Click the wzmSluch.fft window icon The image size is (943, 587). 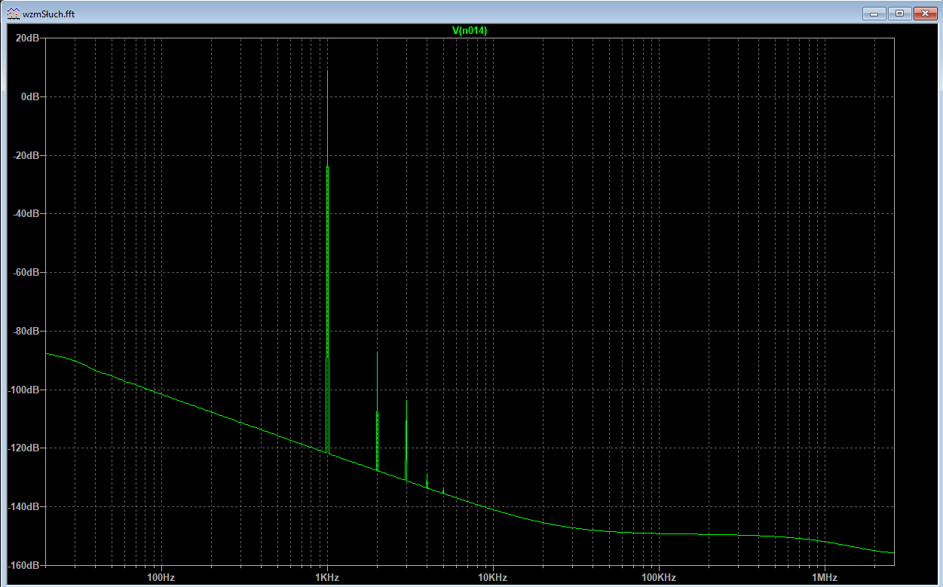click(13, 14)
